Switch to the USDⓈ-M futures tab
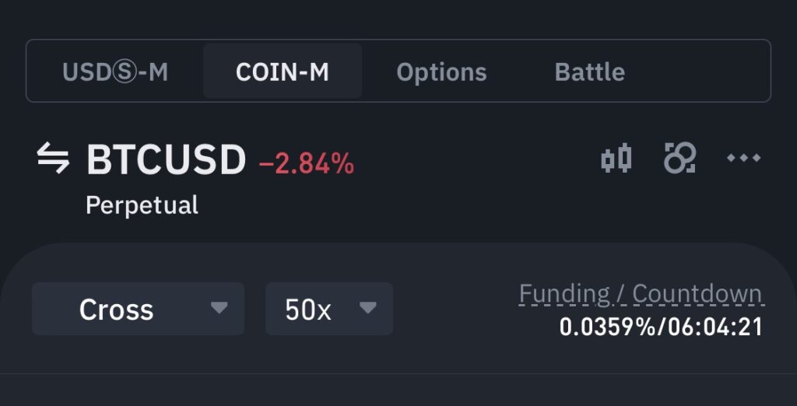The height and width of the screenshot is (406, 797). coord(115,72)
